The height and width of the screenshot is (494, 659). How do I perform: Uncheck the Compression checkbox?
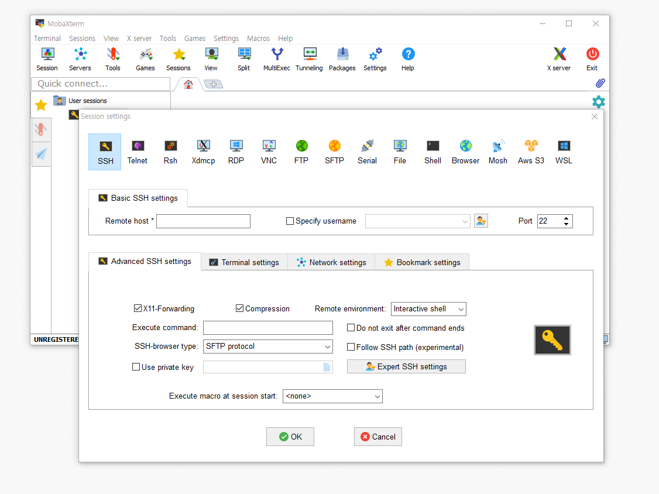click(x=239, y=308)
